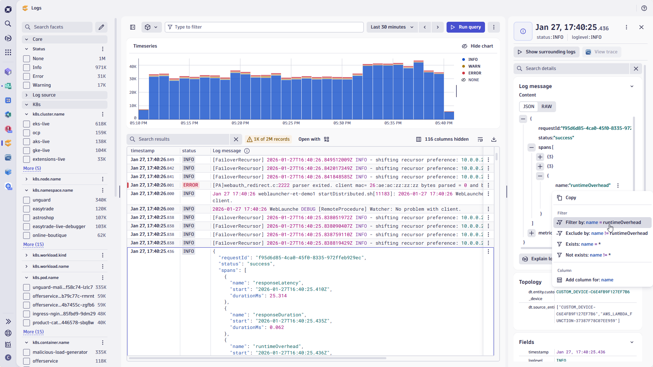Check the eks-live cluster checkbox
The width and height of the screenshot is (653, 367).
[26, 124]
